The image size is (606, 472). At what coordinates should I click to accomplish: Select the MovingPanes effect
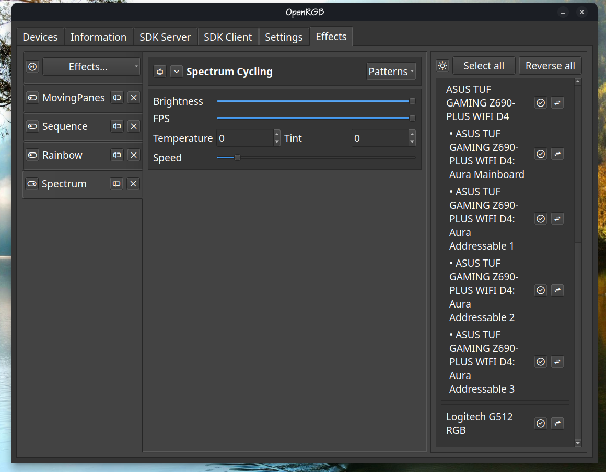pos(74,98)
